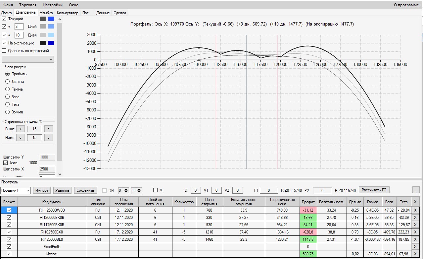Click the D input field
The width and height of the screenshot is (423, 259).
196,190
